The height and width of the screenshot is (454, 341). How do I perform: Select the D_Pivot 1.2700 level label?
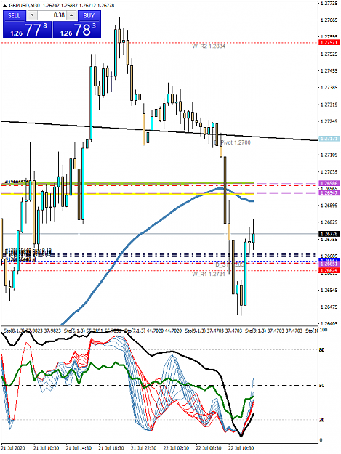coord(233,142)
